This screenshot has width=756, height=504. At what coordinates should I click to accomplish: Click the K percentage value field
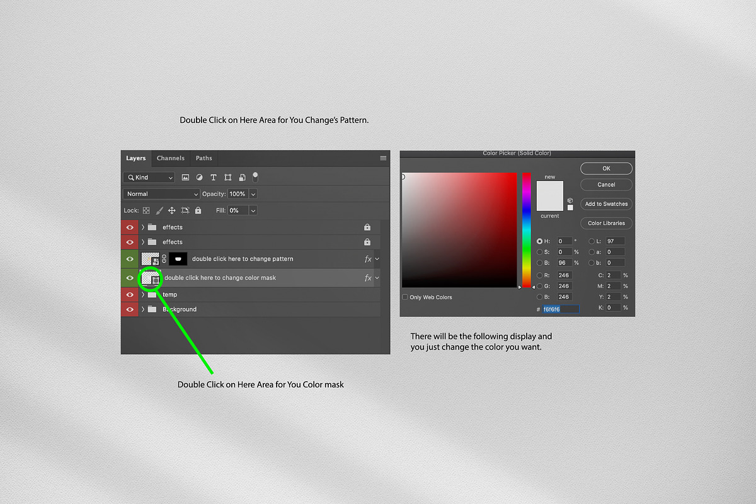[612, 307]
